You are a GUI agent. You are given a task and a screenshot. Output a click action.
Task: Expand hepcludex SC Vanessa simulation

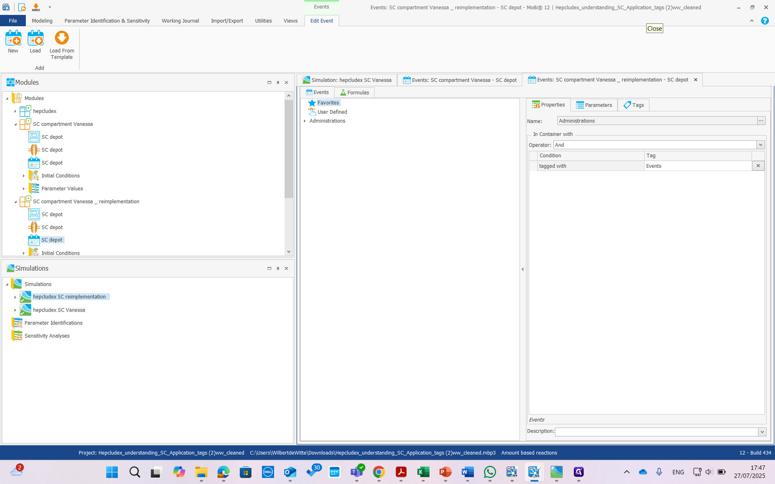[x=15, y=310]
